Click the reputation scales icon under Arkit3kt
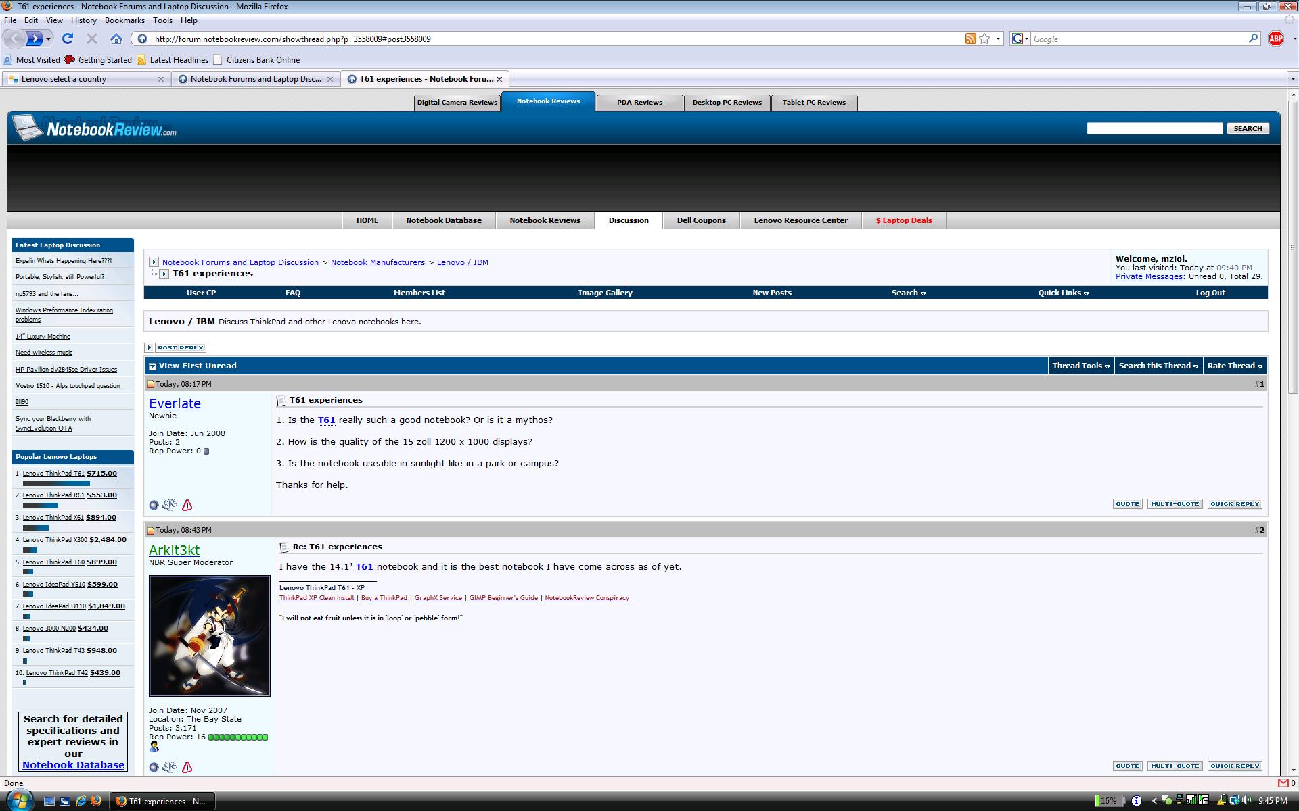The image size is (1299, 811). [169, 767]
